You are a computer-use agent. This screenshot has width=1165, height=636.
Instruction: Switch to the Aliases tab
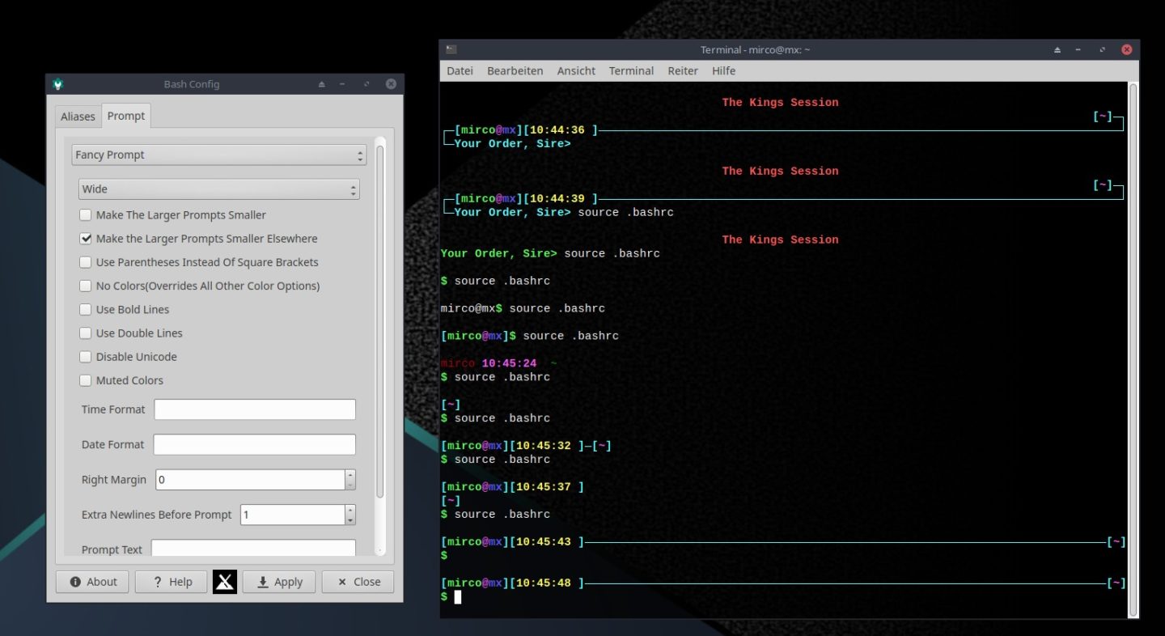tap(78, 117)
